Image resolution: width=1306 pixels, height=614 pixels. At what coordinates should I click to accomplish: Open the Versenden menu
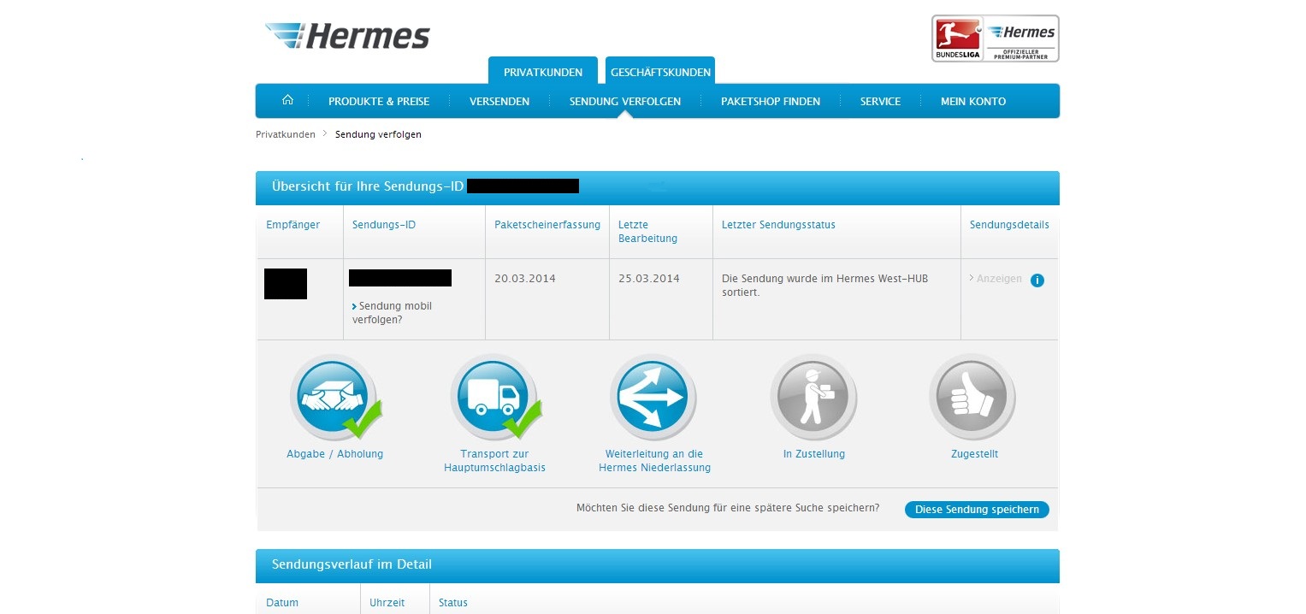pyautogui.click(x=499, y=101)
